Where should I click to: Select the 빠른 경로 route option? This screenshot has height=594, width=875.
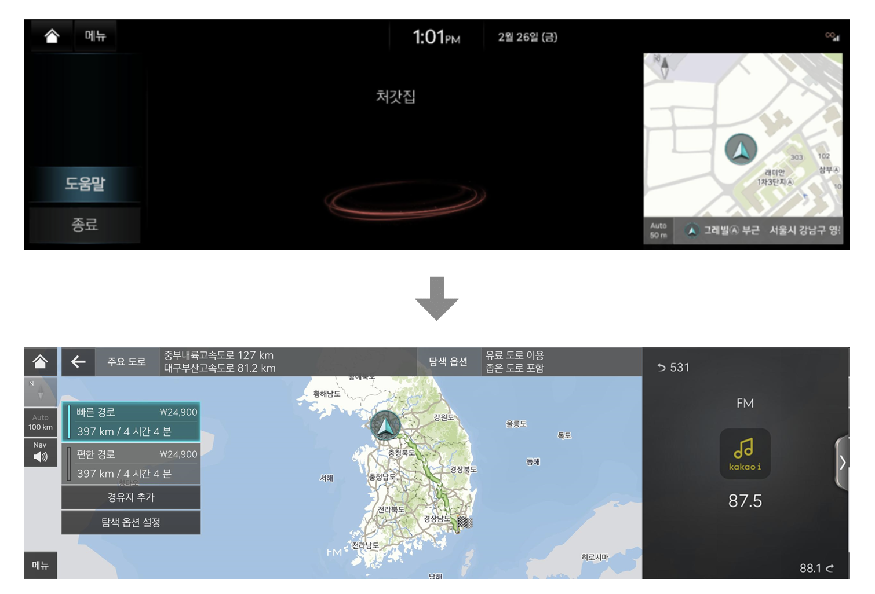131,421
